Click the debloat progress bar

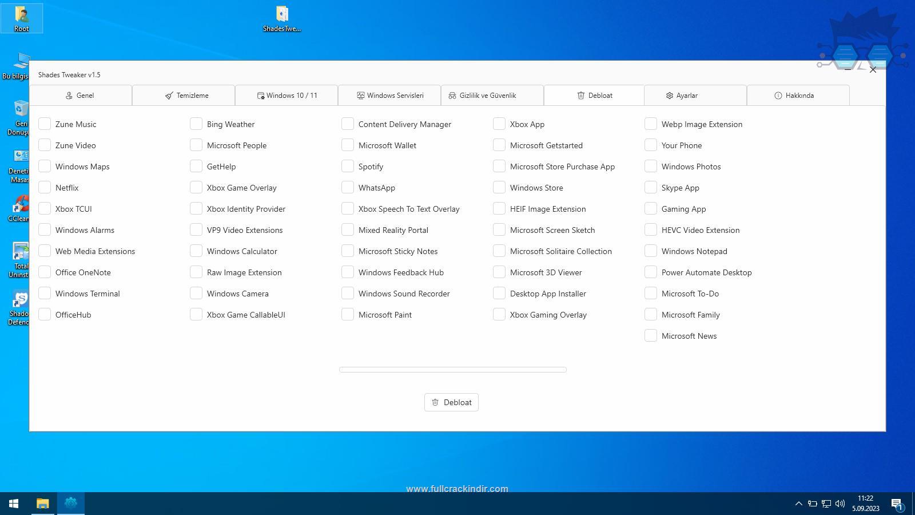tap(453, 370)
